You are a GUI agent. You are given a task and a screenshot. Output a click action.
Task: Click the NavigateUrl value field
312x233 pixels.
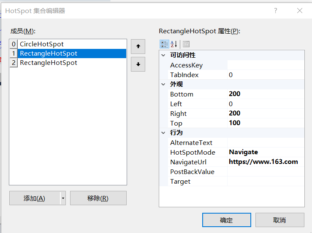coord(265,162)
